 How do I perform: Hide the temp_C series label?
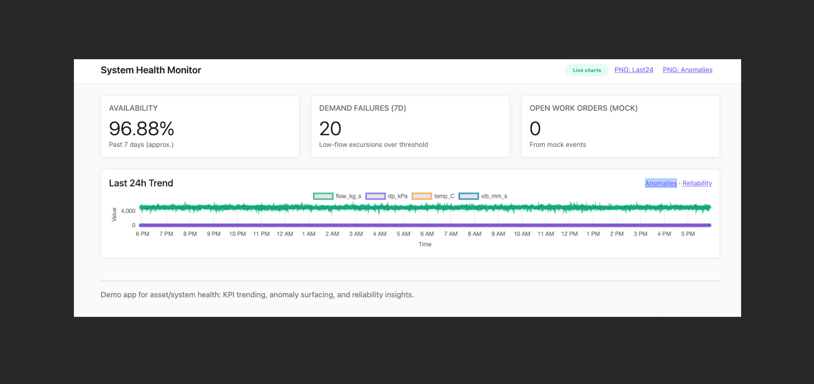(444, 196)
